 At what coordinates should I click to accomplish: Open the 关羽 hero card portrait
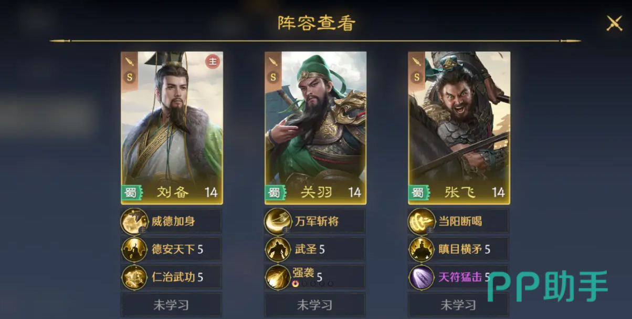point(315,128)
